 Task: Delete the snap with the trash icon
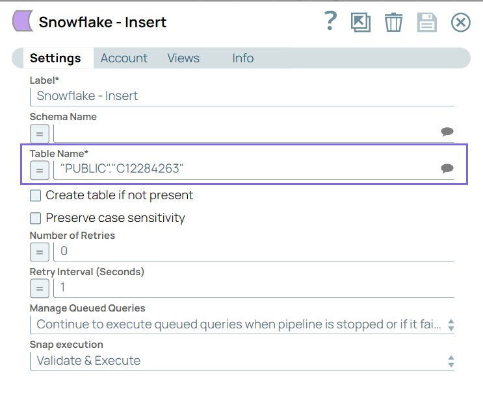(x=393, y=22)
